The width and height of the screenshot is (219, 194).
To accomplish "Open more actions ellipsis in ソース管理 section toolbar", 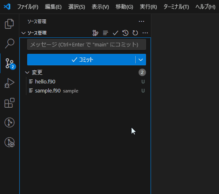I will point(145,33).
